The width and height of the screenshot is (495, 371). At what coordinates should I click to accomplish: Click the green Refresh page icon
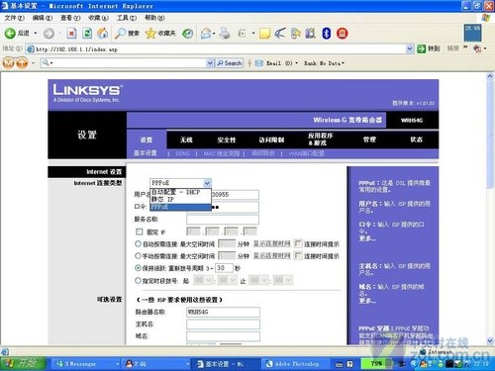(x=87, y=33)
